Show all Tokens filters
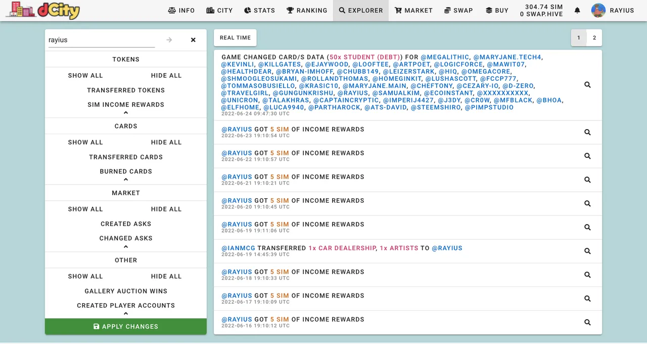The width and height of the screenshot is (647, 344). click(85, 76)
